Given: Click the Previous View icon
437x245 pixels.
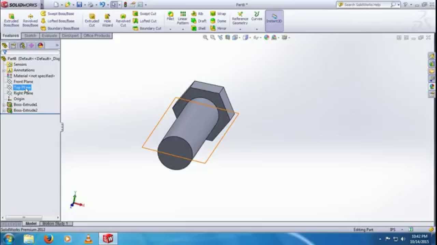Looking at the screenshot, I should [x=220, y=37].
